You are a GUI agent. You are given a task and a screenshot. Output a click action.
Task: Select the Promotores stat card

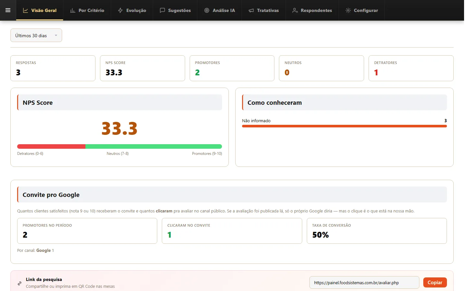[x=232, y=68]
